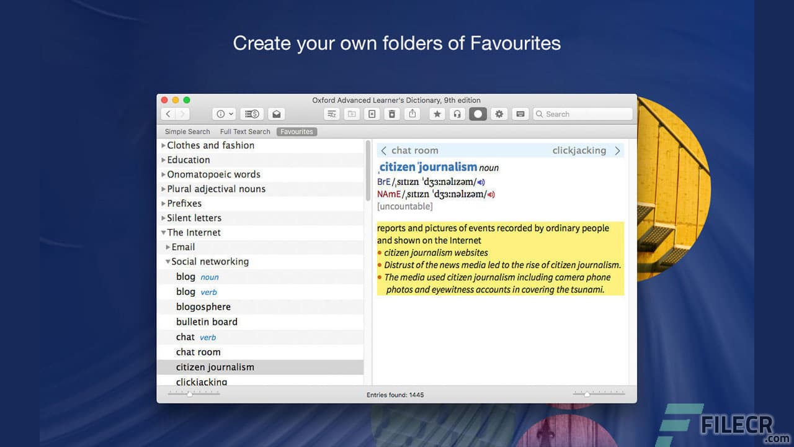Open the 'bulletin board' entry
Image resolution: width=794 pixels, height=447 pixels.
(261, 322)
